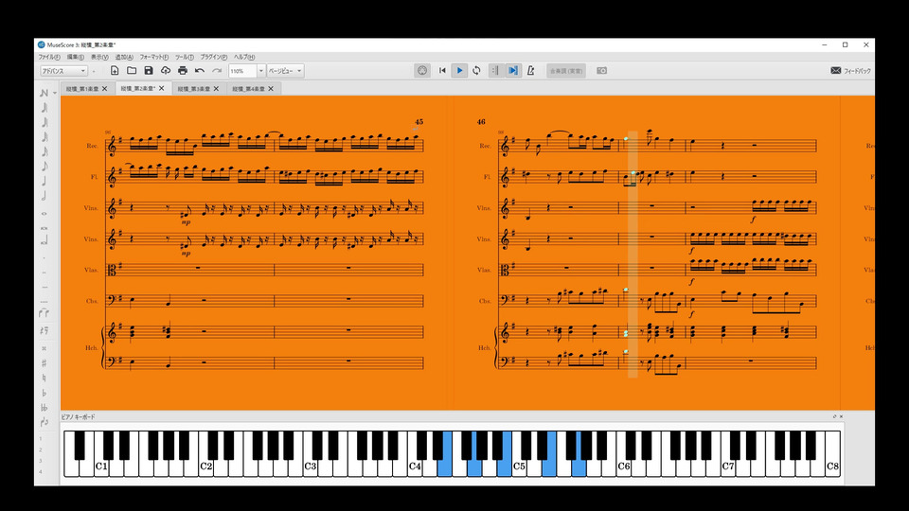Undo the last action
Viewport: 909px width, 511px height.
[x=200, y=71]
